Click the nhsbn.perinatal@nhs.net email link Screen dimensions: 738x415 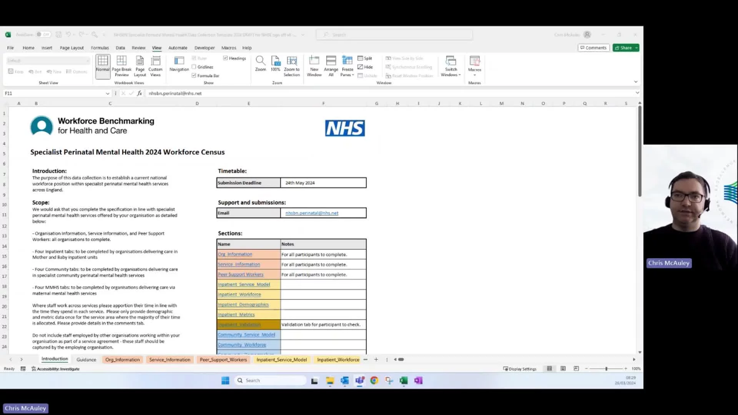point(312,213)
